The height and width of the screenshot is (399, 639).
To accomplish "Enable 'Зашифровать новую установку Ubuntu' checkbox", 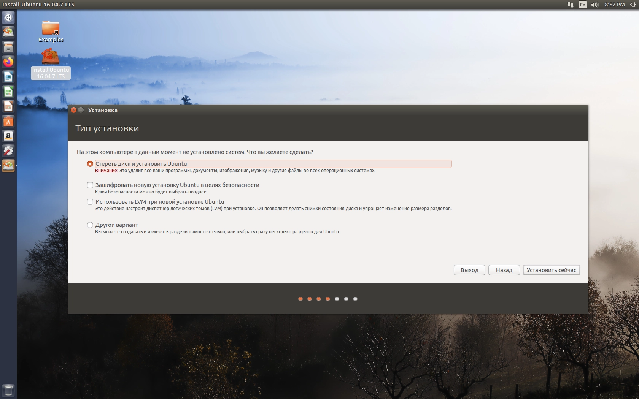I will click(90, 185).
